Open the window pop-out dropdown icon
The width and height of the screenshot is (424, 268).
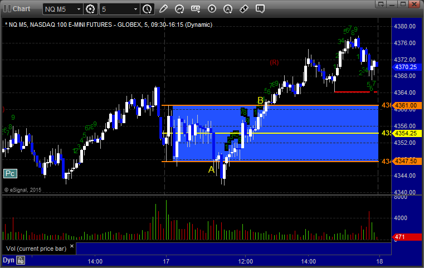(x=381, y=4)
